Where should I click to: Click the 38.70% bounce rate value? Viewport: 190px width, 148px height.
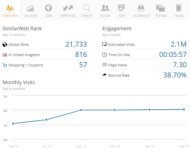[x=175, y=75]
